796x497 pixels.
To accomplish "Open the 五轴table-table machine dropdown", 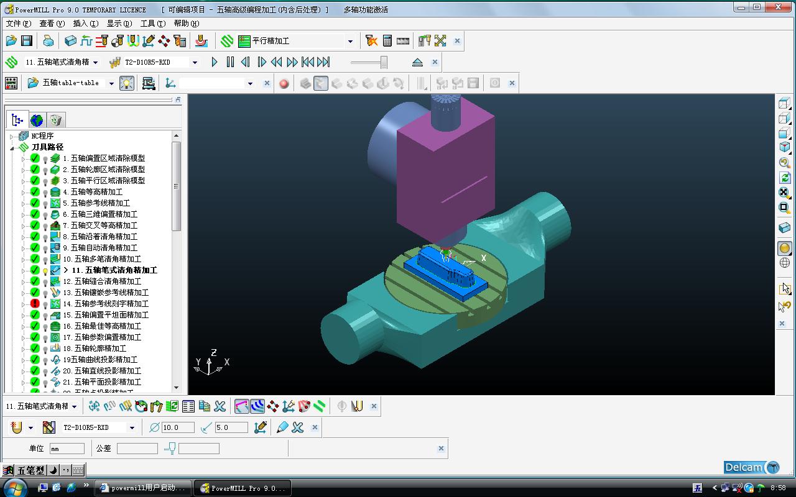I will click(111, 83).
